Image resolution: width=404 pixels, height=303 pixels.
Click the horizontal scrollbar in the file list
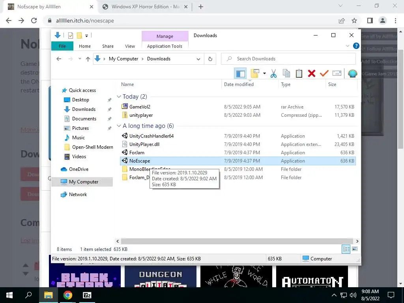tap(237, 241)
